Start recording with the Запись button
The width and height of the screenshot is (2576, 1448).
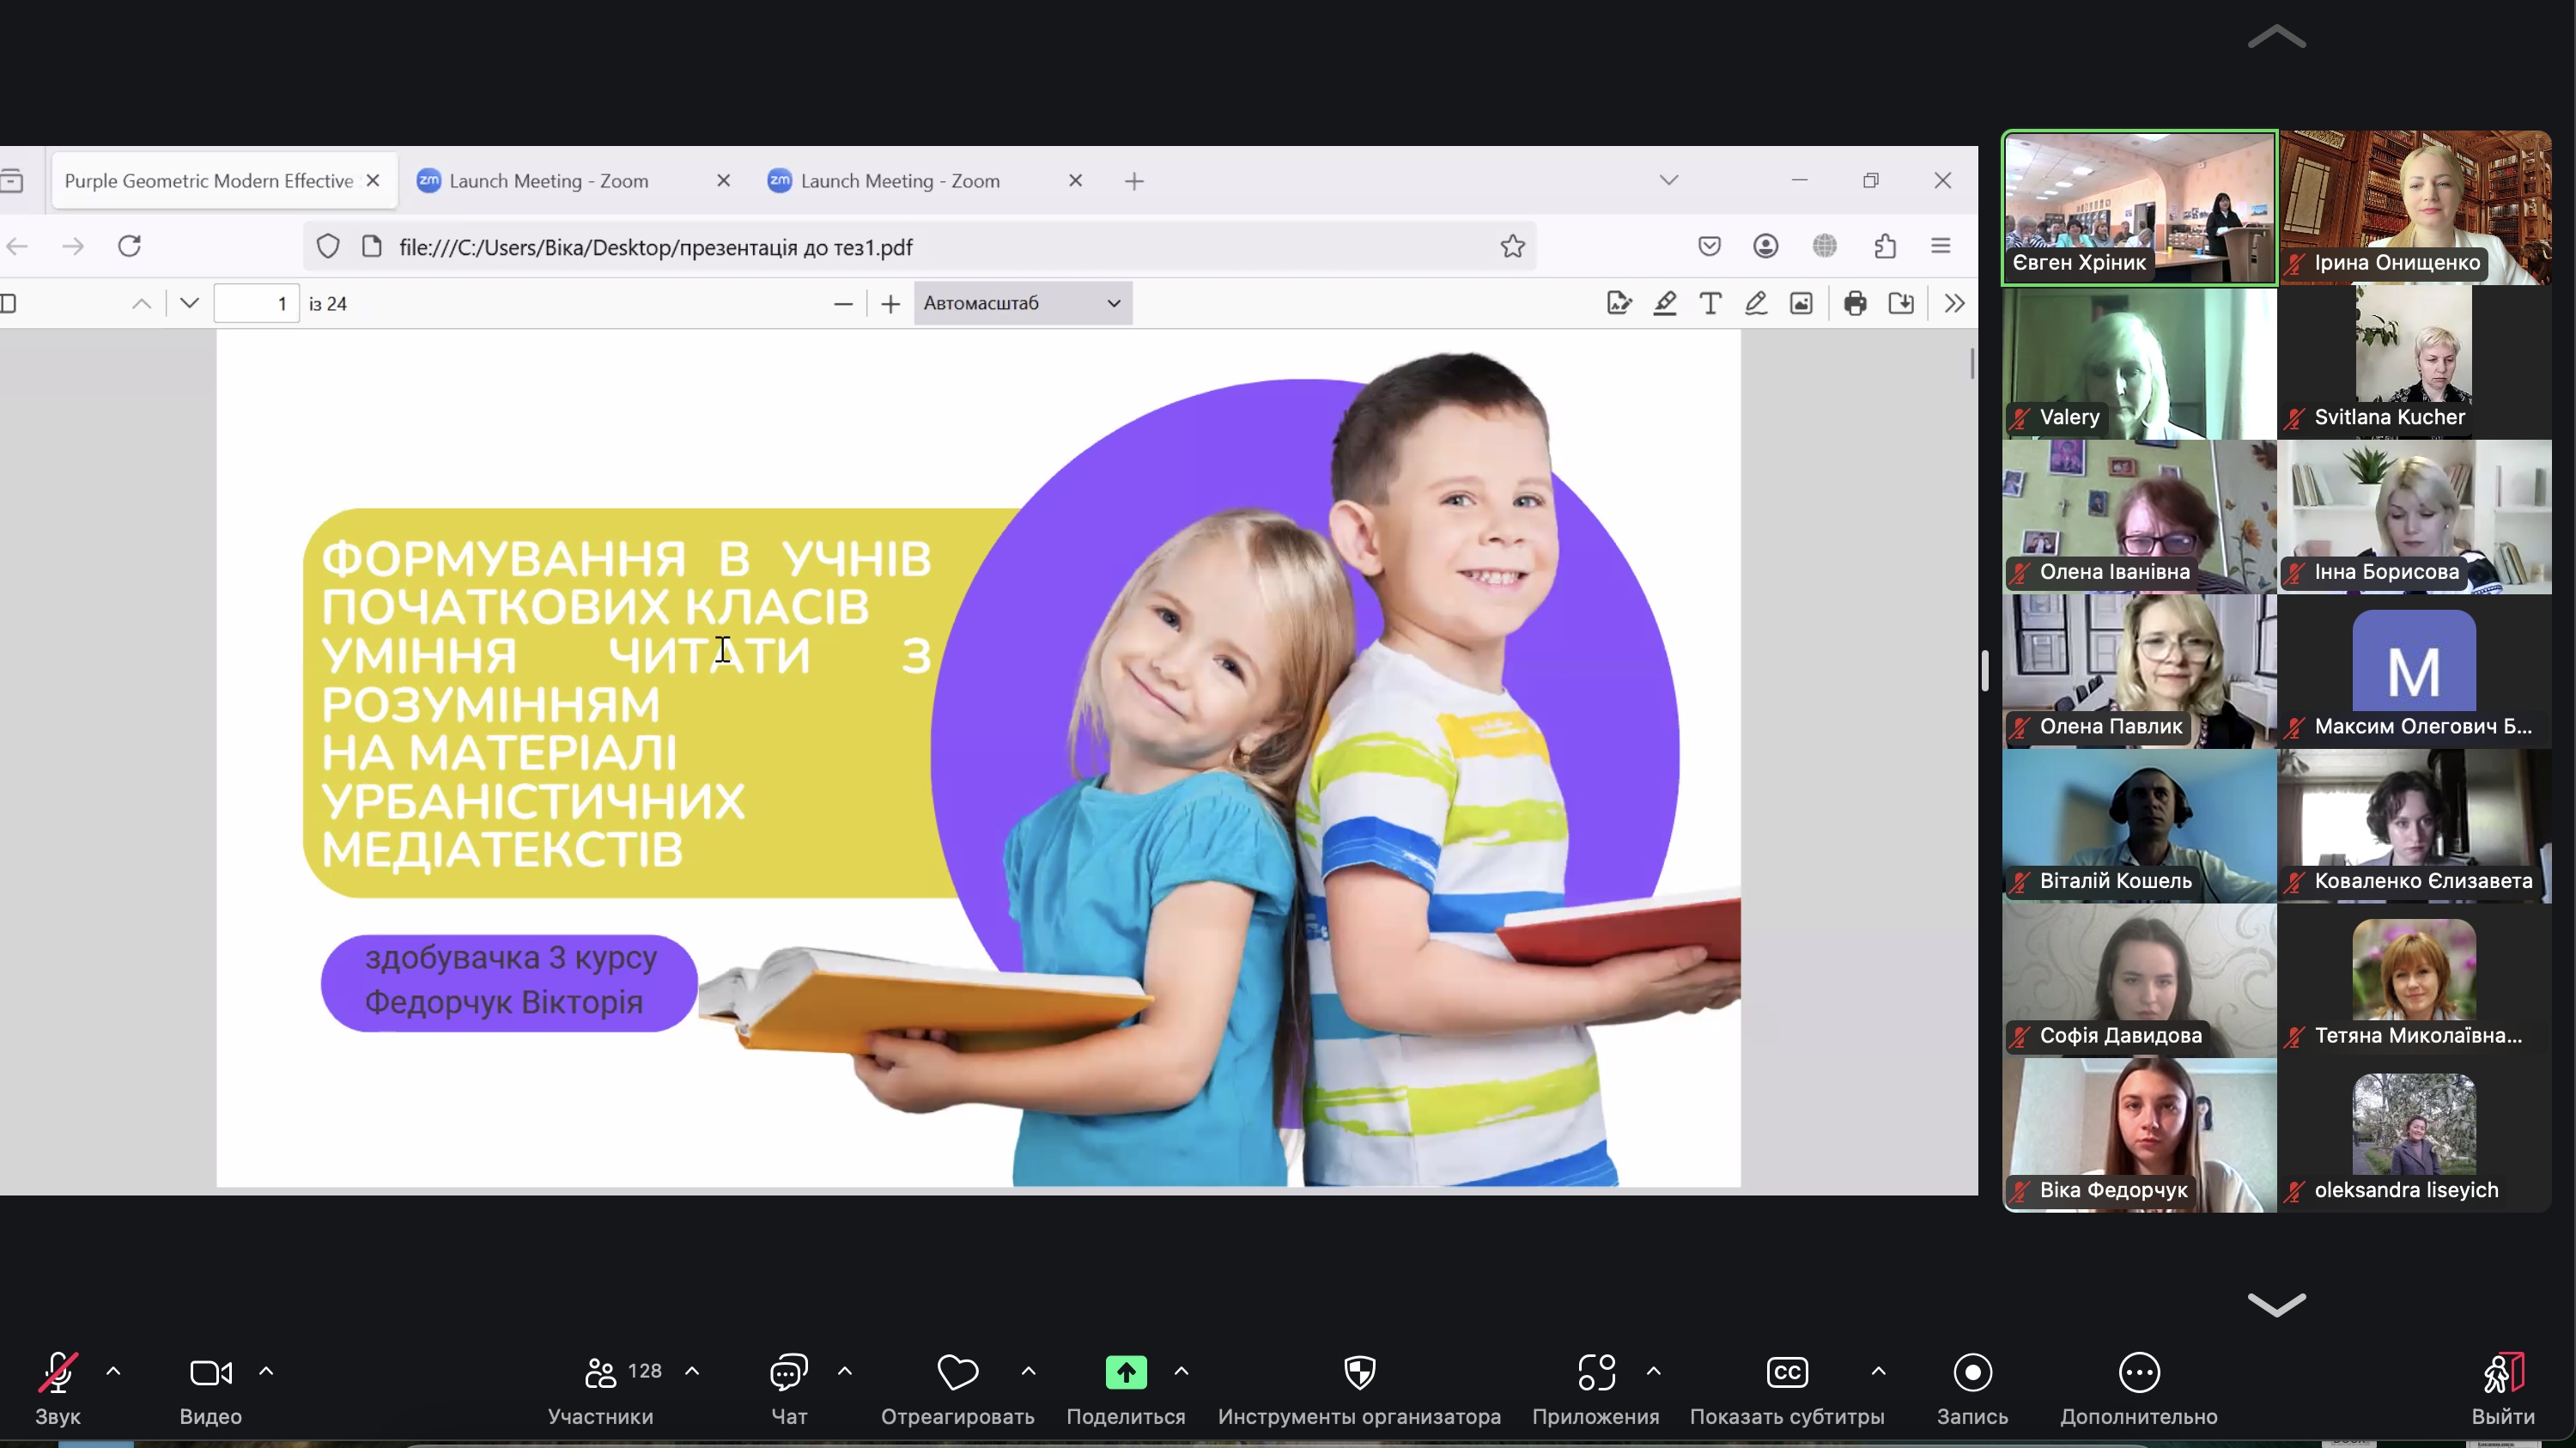coord(1972,1373)
